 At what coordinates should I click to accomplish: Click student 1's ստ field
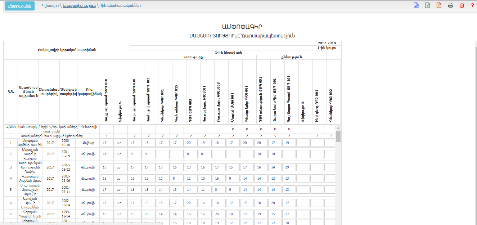pyautogui.click(x=121, y=143)
